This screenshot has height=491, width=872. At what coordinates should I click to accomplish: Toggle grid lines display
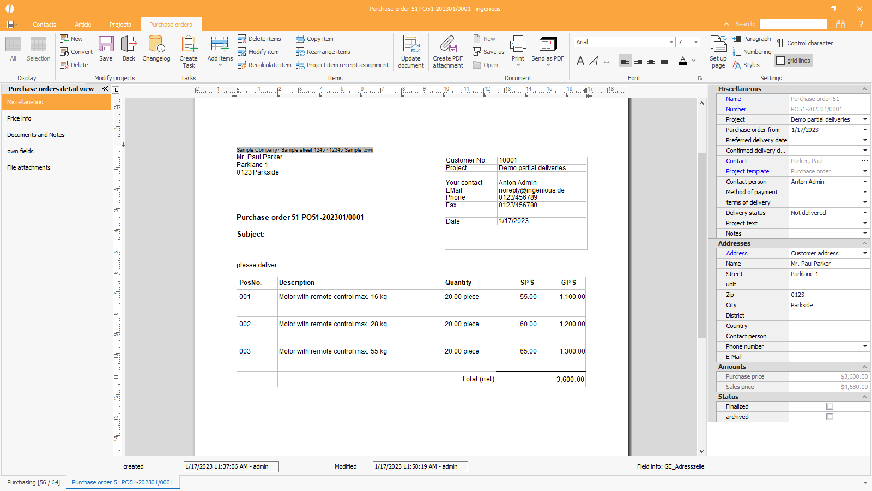point(794,61)
